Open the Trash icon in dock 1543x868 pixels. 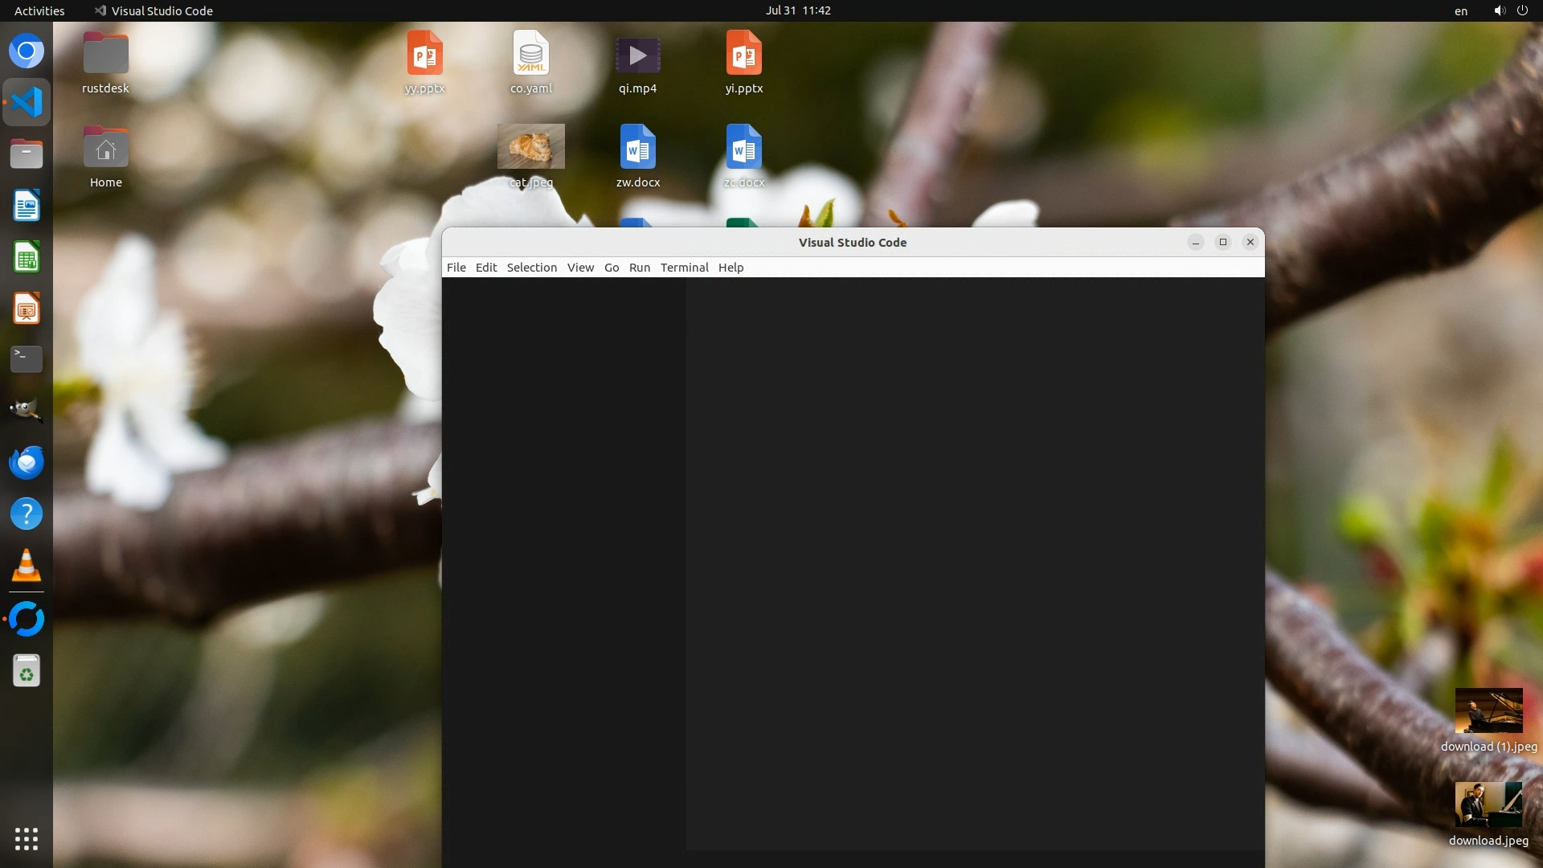[x=27, y=671]
